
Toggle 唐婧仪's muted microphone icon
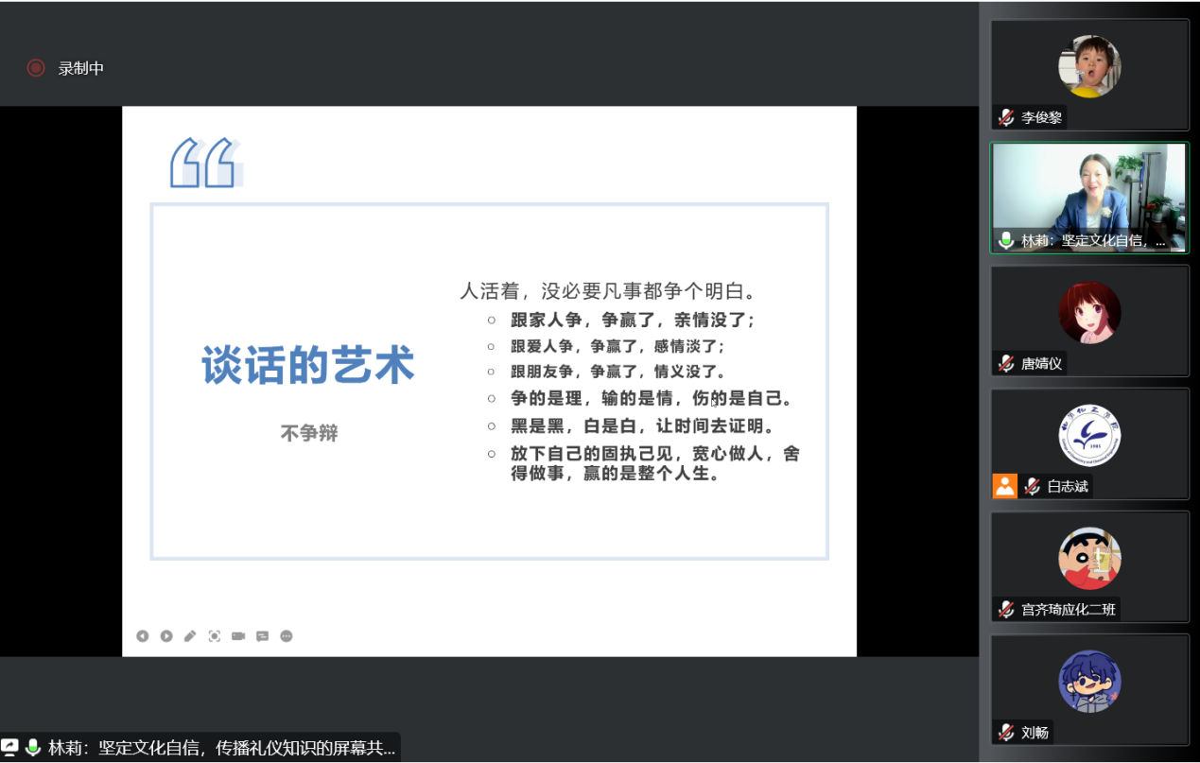tap(1006, 364)
